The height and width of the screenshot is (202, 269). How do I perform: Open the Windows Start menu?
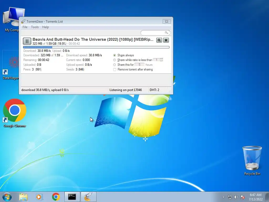(7, 197)
